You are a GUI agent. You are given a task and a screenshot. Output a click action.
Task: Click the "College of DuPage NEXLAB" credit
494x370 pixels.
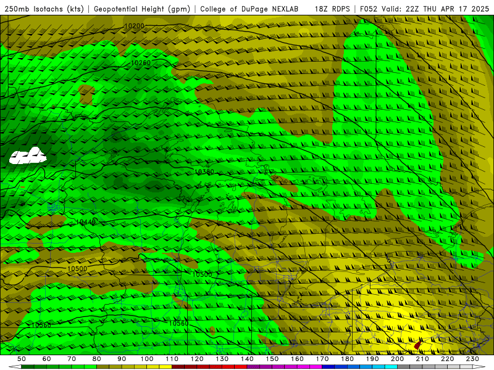[x=249, y=9]
